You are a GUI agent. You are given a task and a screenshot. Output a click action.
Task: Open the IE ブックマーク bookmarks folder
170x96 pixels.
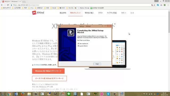point(6,8)
